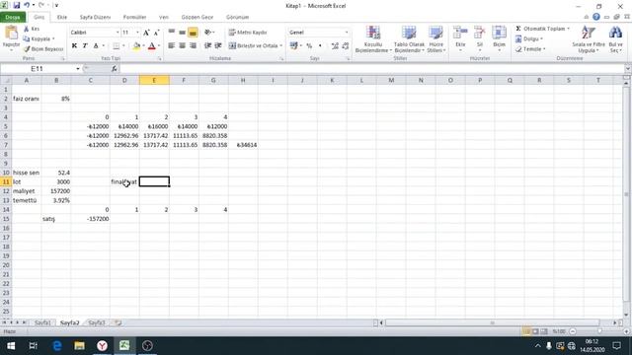This screenshot has width=632, height=355.
Task: Switch to the Sayfa Düzeni tab
Action: click(x=95, y=18)
